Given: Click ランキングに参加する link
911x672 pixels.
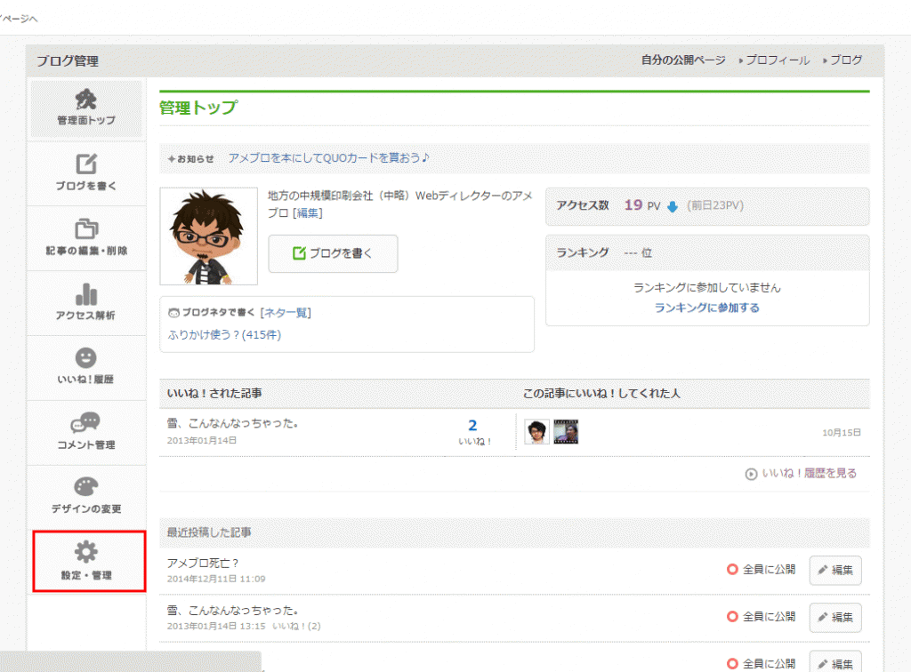Looking at the screenshot, I should click(x=706, y=308).
